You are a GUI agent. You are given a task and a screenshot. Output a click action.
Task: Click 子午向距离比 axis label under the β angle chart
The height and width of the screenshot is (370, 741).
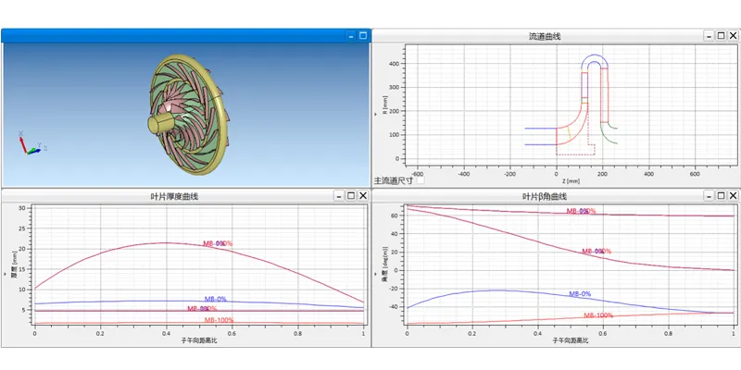571,340
